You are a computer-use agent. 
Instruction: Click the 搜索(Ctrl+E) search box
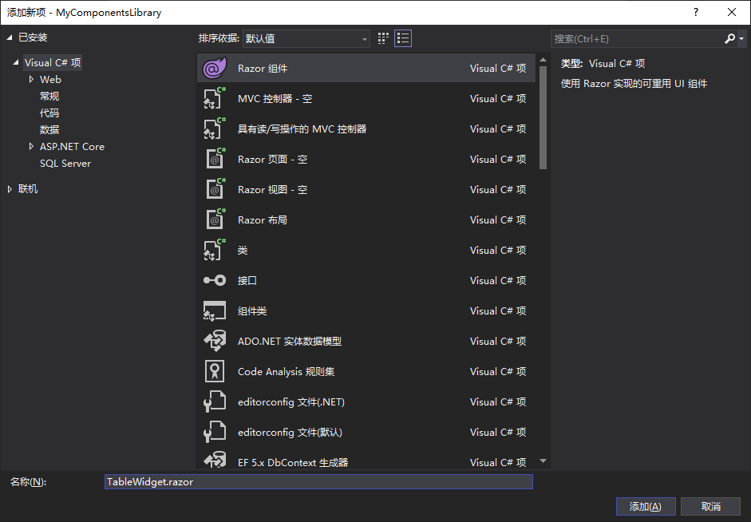click(637, 38)
